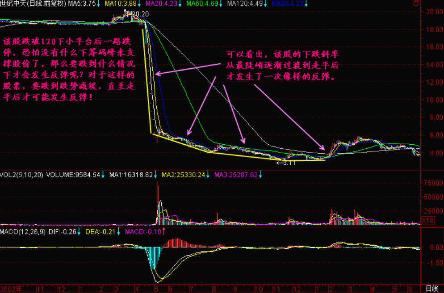The height and width of the screenshot is (293, 444).
Task: Open MACD(12,26,9) indicator parameters
Action: (23, 231)
